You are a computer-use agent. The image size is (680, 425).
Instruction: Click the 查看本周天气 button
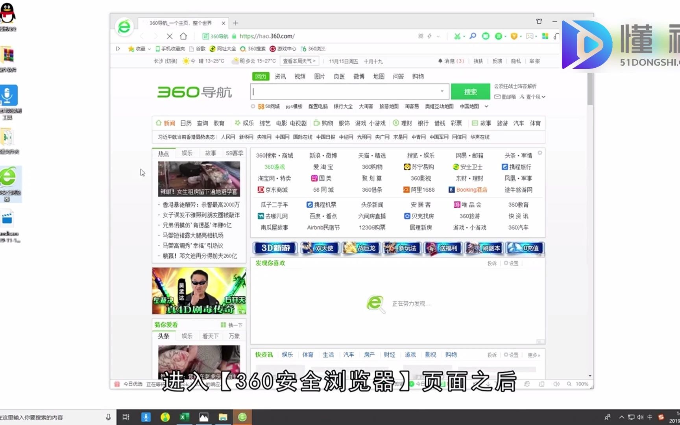(299, 61)
